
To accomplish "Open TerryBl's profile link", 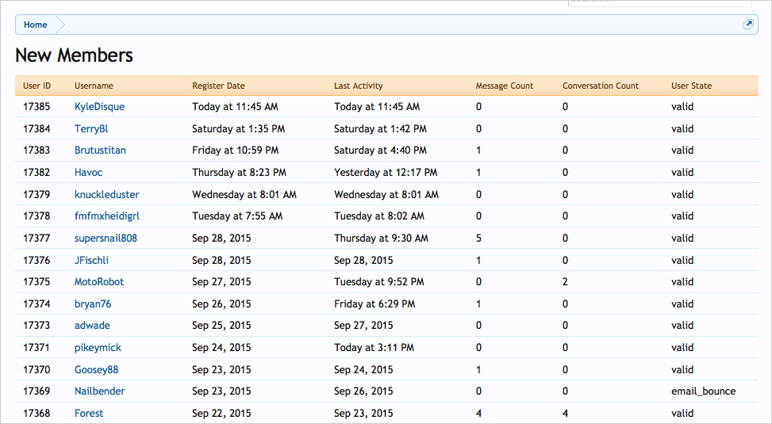I will click(91, 129).
